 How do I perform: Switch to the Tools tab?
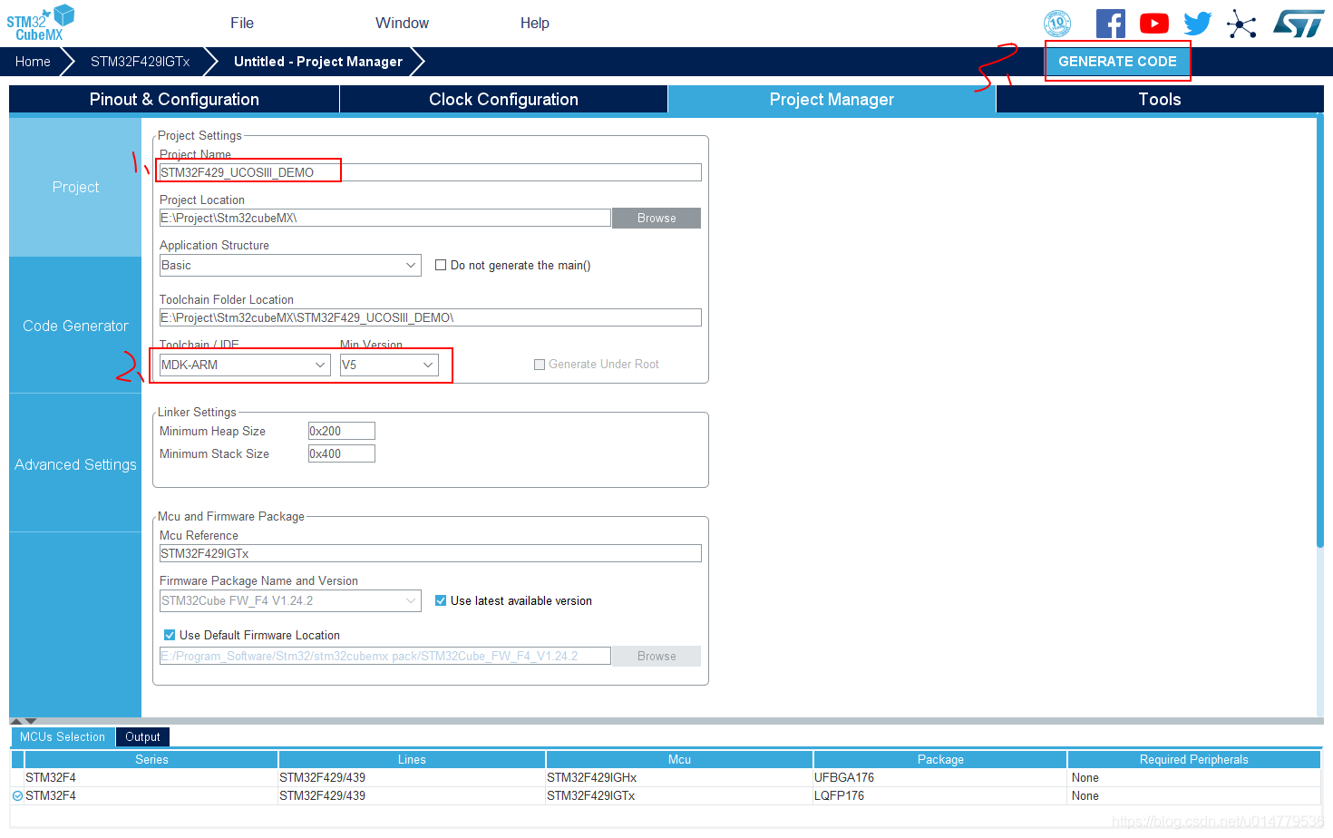(1160, 100)
